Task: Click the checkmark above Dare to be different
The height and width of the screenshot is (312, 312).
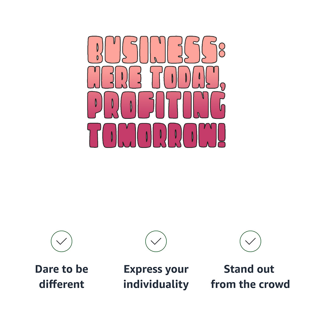Action: coord(62,241)
